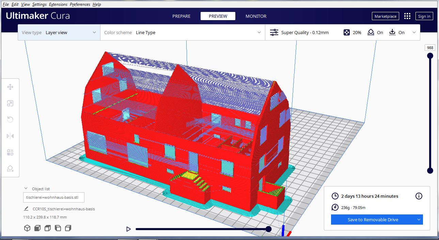Switch to left side view cube icon
Image resolution: width=439 pixels, height=240 pixels.
coord(58,228)
